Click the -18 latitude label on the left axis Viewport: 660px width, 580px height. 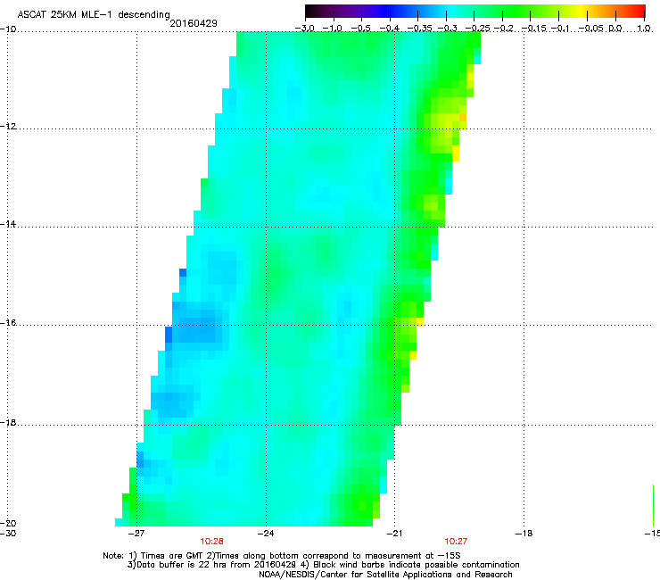tap(8, 422)
